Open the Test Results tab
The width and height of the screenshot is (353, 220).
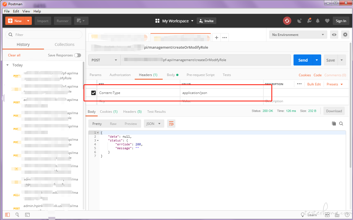coord(156,112)
